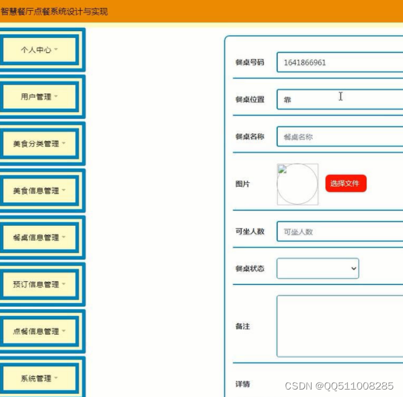Expand the 美食信息管理 menu
This screenshot has height=397, width=403.
(39, 191)
